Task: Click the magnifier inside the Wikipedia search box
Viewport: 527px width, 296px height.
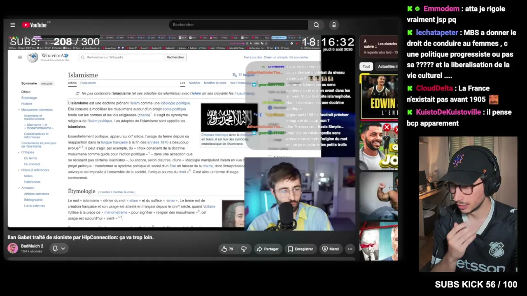Action: pos(83,58)
